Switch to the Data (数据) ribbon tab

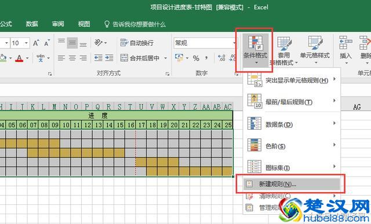tap(32, 24)
